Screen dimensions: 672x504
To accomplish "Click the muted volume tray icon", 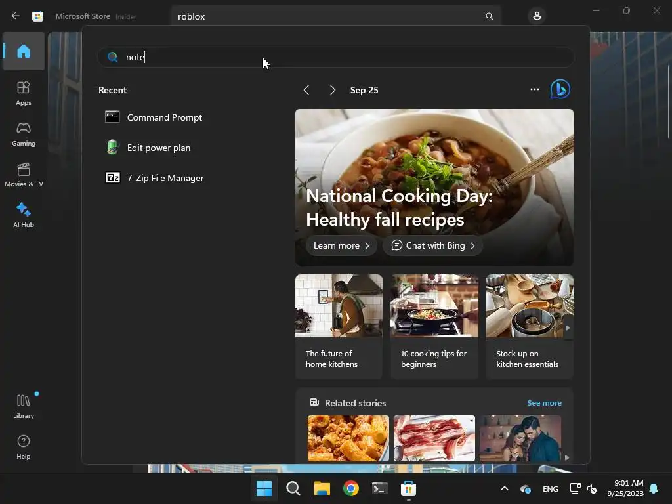I will point(593,488).
